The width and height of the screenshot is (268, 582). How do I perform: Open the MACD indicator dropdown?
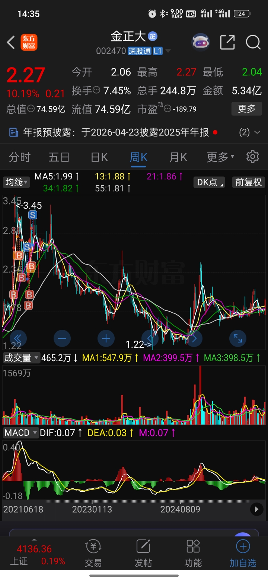coord(21,433)
